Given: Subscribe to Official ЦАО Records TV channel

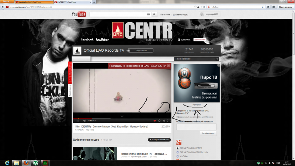Looking at the screenshot, I should tap(139, 51).
